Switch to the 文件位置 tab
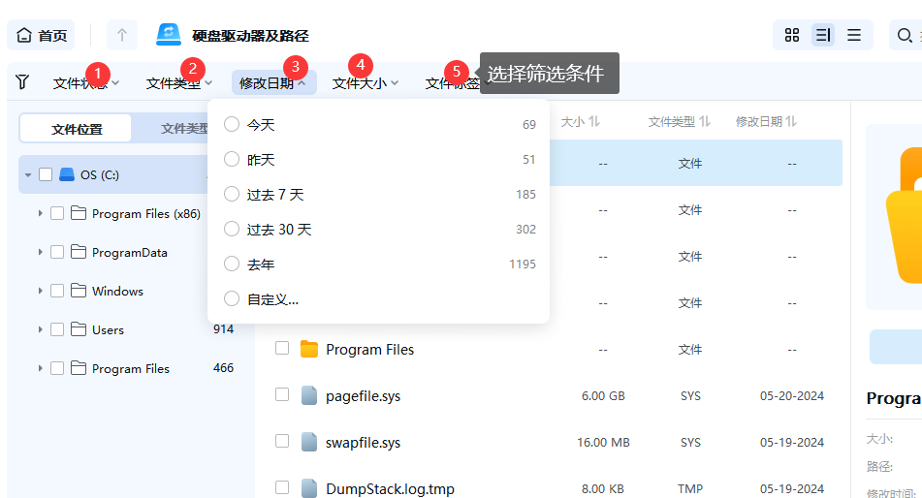Viewport: 922px width, 498px height. [x=76, y=129]
